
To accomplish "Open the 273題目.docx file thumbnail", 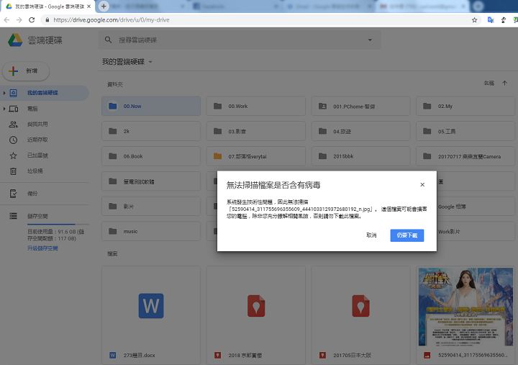I will coord(151,306).
